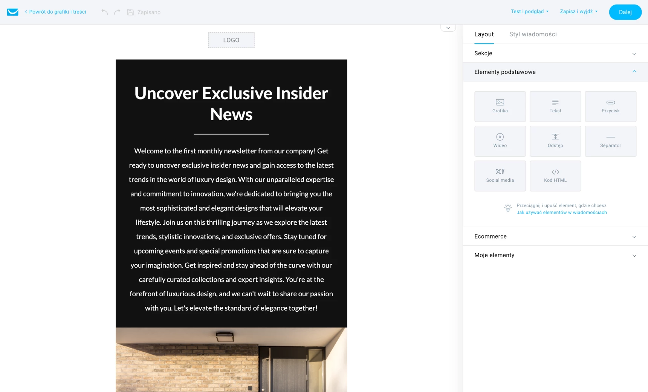This screenshot has height=392, width=648.
Task: Open the Zapisz i wyjdź dropdown
Action: click(x=578, y=12)
